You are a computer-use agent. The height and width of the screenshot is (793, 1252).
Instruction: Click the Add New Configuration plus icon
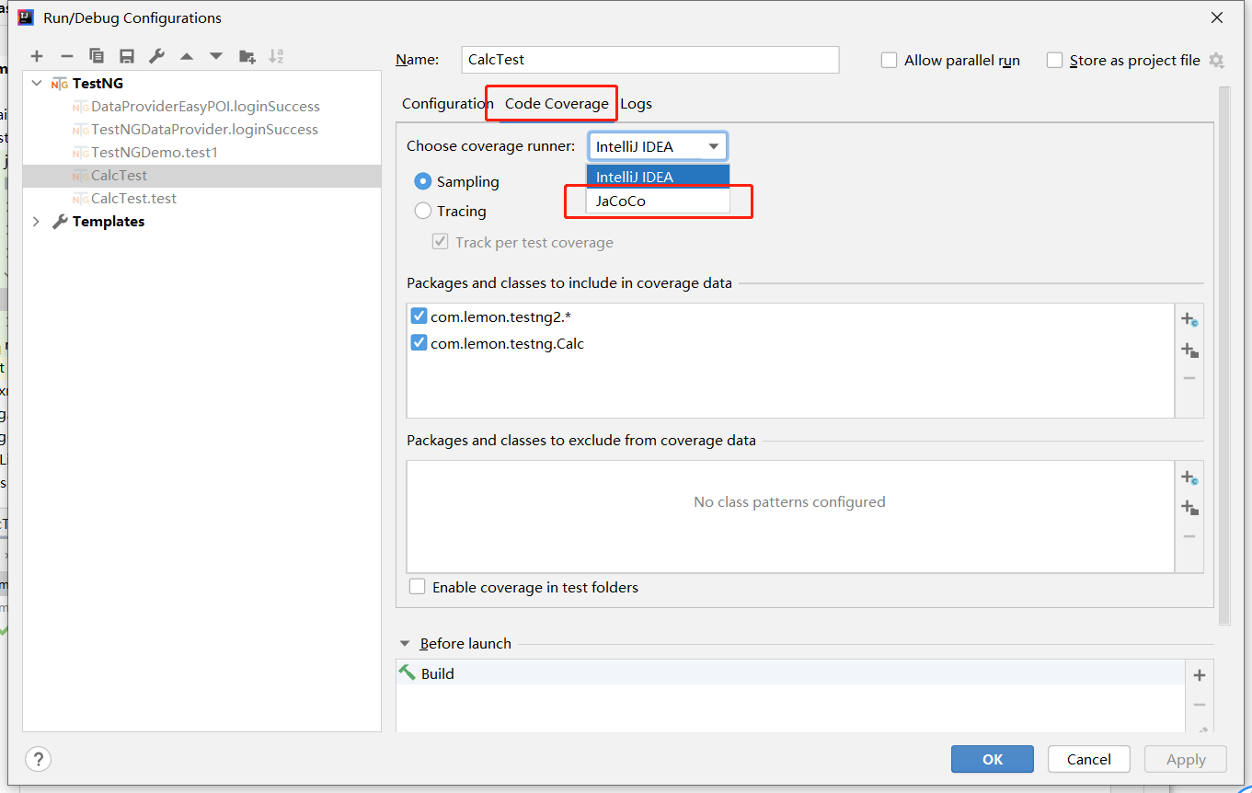click(x=37, y=57)
